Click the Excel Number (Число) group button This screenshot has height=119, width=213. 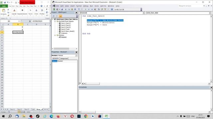(x=30, y=12)
